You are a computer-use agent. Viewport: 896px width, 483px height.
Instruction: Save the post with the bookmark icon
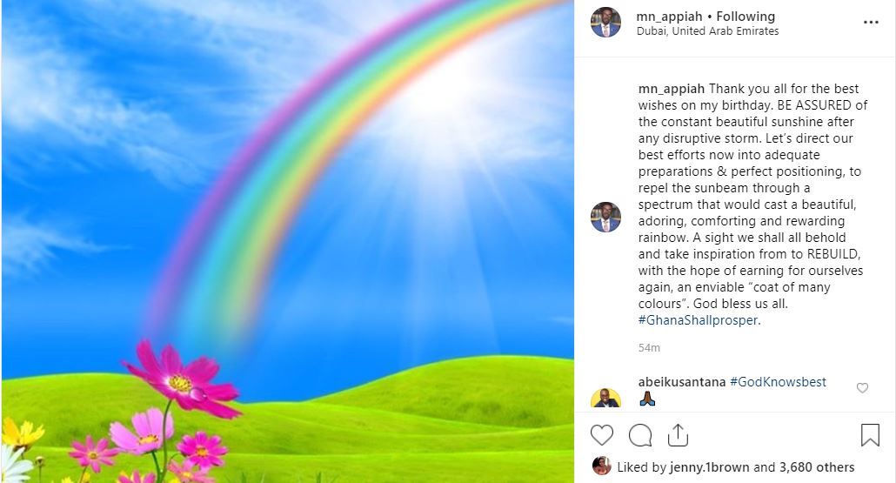click(870, 435)
